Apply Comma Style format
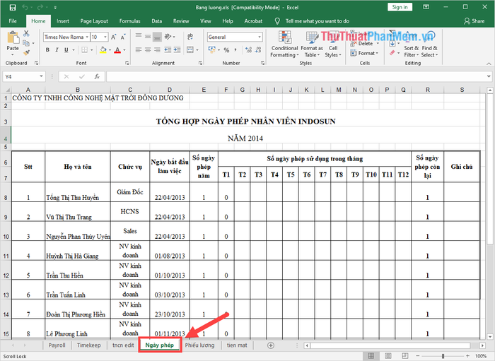The width and height of the screenshot is (495, 361). tap(235, 50)
